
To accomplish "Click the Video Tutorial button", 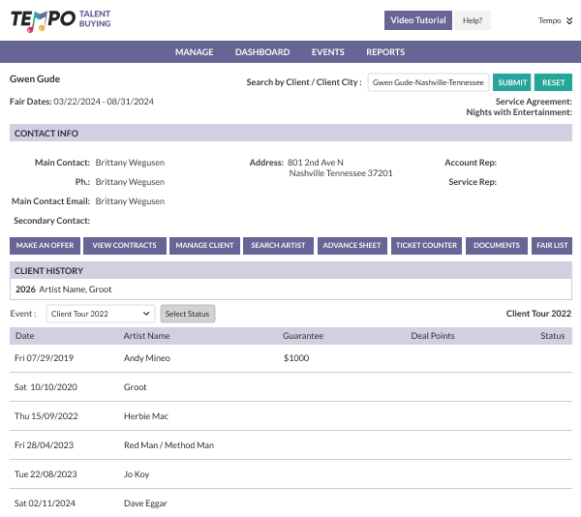I will point(417,20).
